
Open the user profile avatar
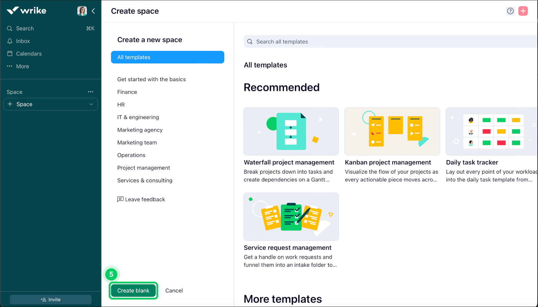point(82,11)
